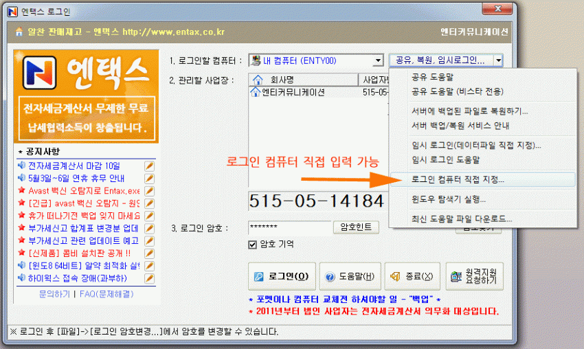The image size is (584, 349).
Task: Select 로그인 컴퓨터 직접 지정... menu item
Action: (x=483, y=179)
